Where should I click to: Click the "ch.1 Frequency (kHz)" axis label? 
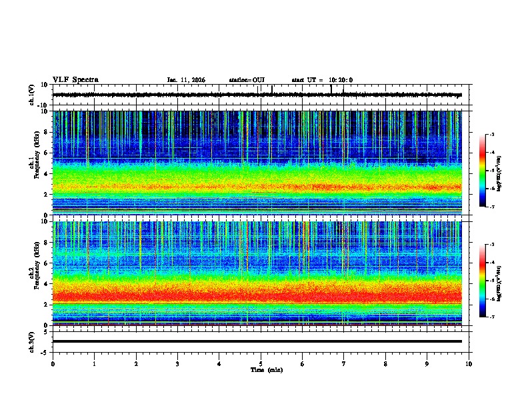click(x=35, y=155)
